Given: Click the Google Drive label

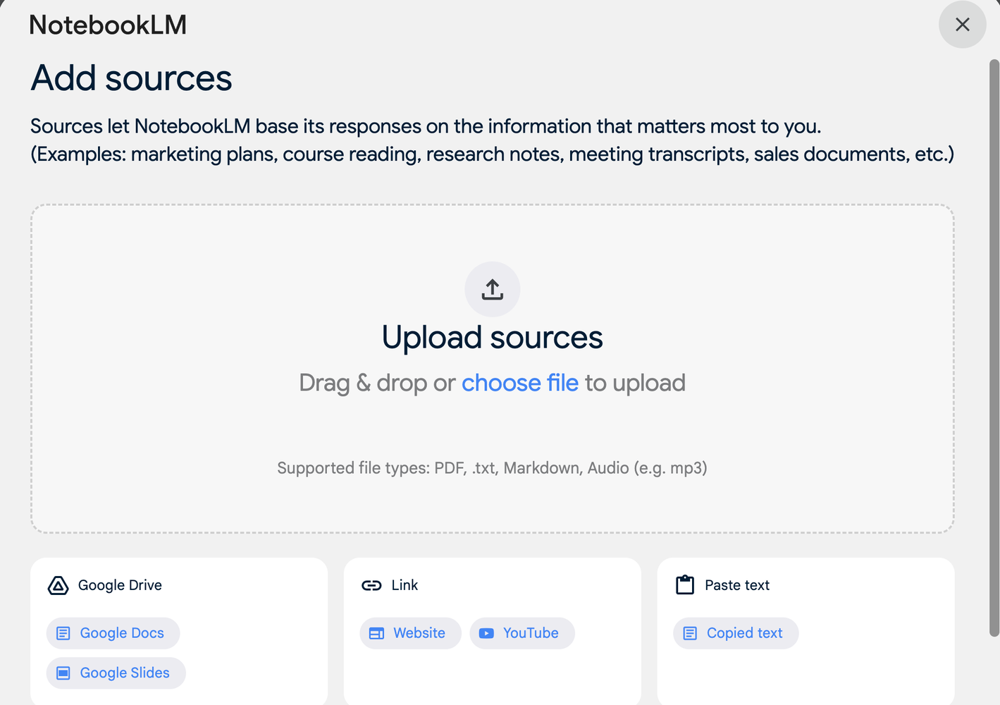Looking at the screenshot, I should point(120,585).
